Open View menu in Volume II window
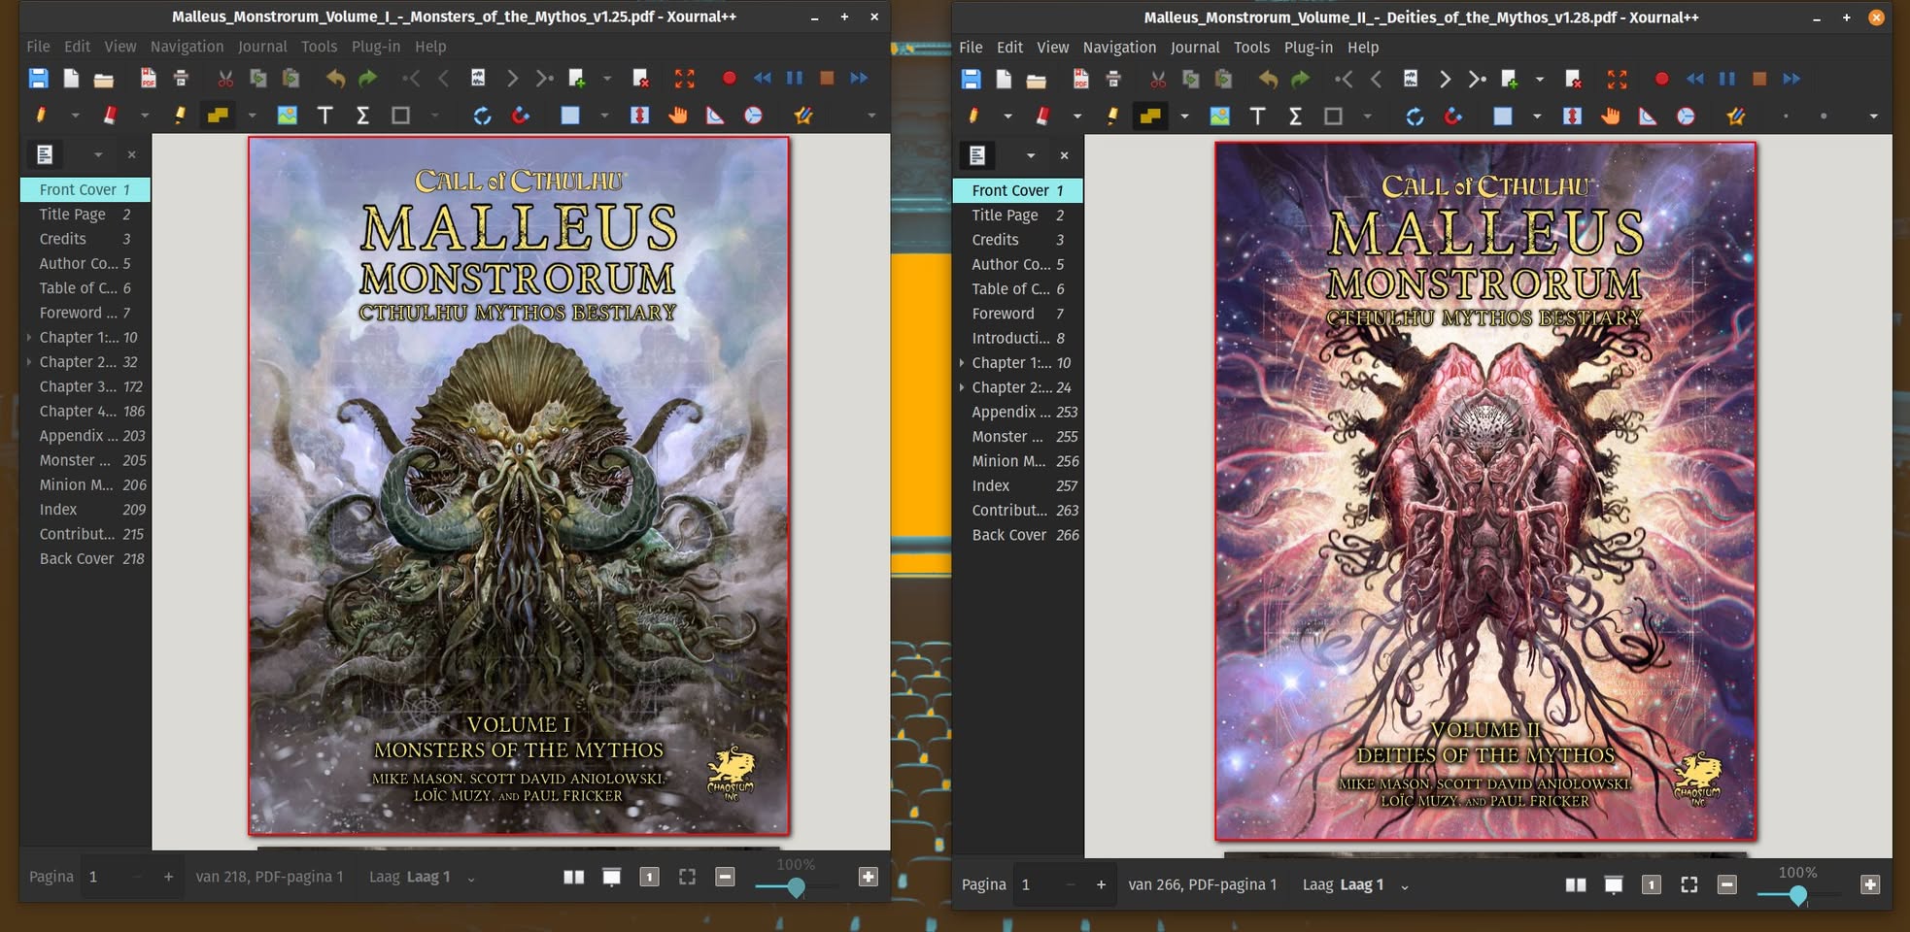 (1052, 48)
